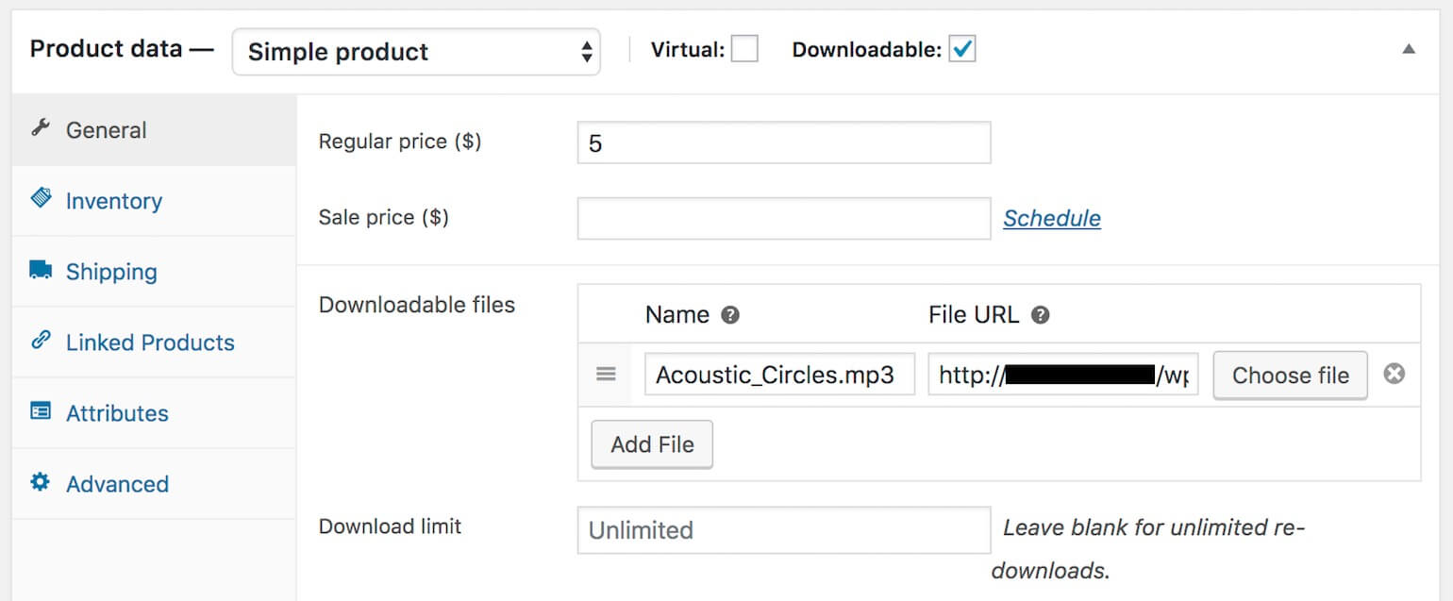Switch to the Advanced tab
Screen dimensions: 1453x601
click(x=116, y=483)
